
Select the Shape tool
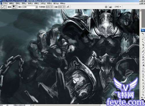[143, 83]
